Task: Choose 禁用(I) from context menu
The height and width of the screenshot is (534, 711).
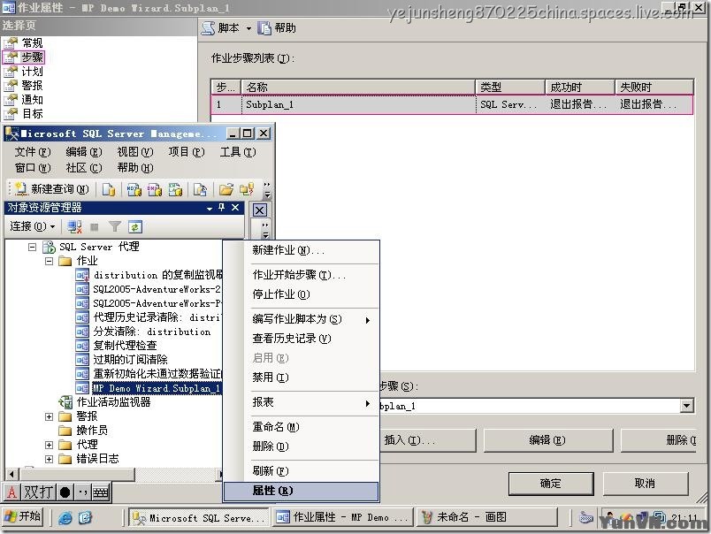Action: click(x=301, y=378)
